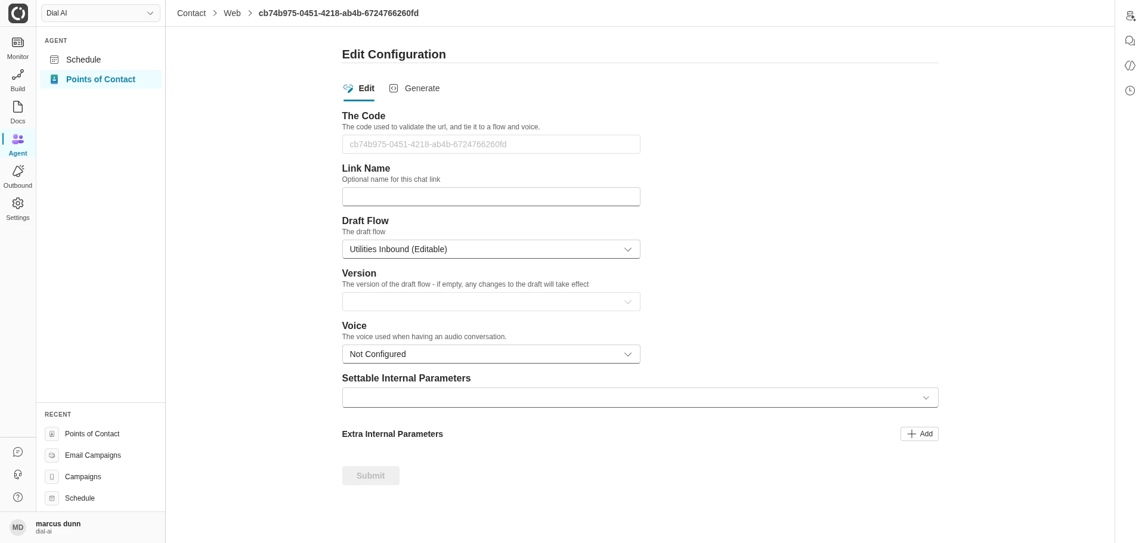Click the code brackets icon in right sidebar
The height and width of the screenshot is (543, 1145).
(x=1130, y=66)
